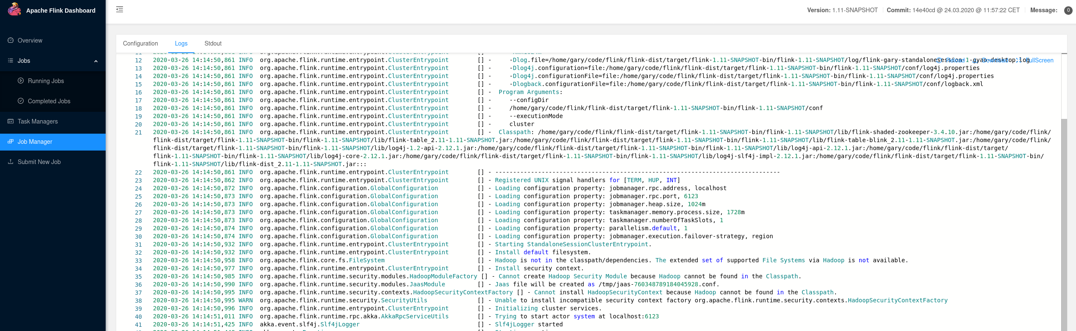This screenshot has width=1076, height=331.
Task: Click 'jobmanager.execution.failover-strategy, region' entry
Action: (x=691, y=236)
